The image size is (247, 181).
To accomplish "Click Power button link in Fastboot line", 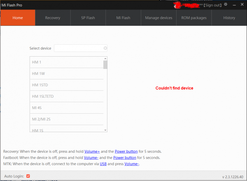I will 125,158.
